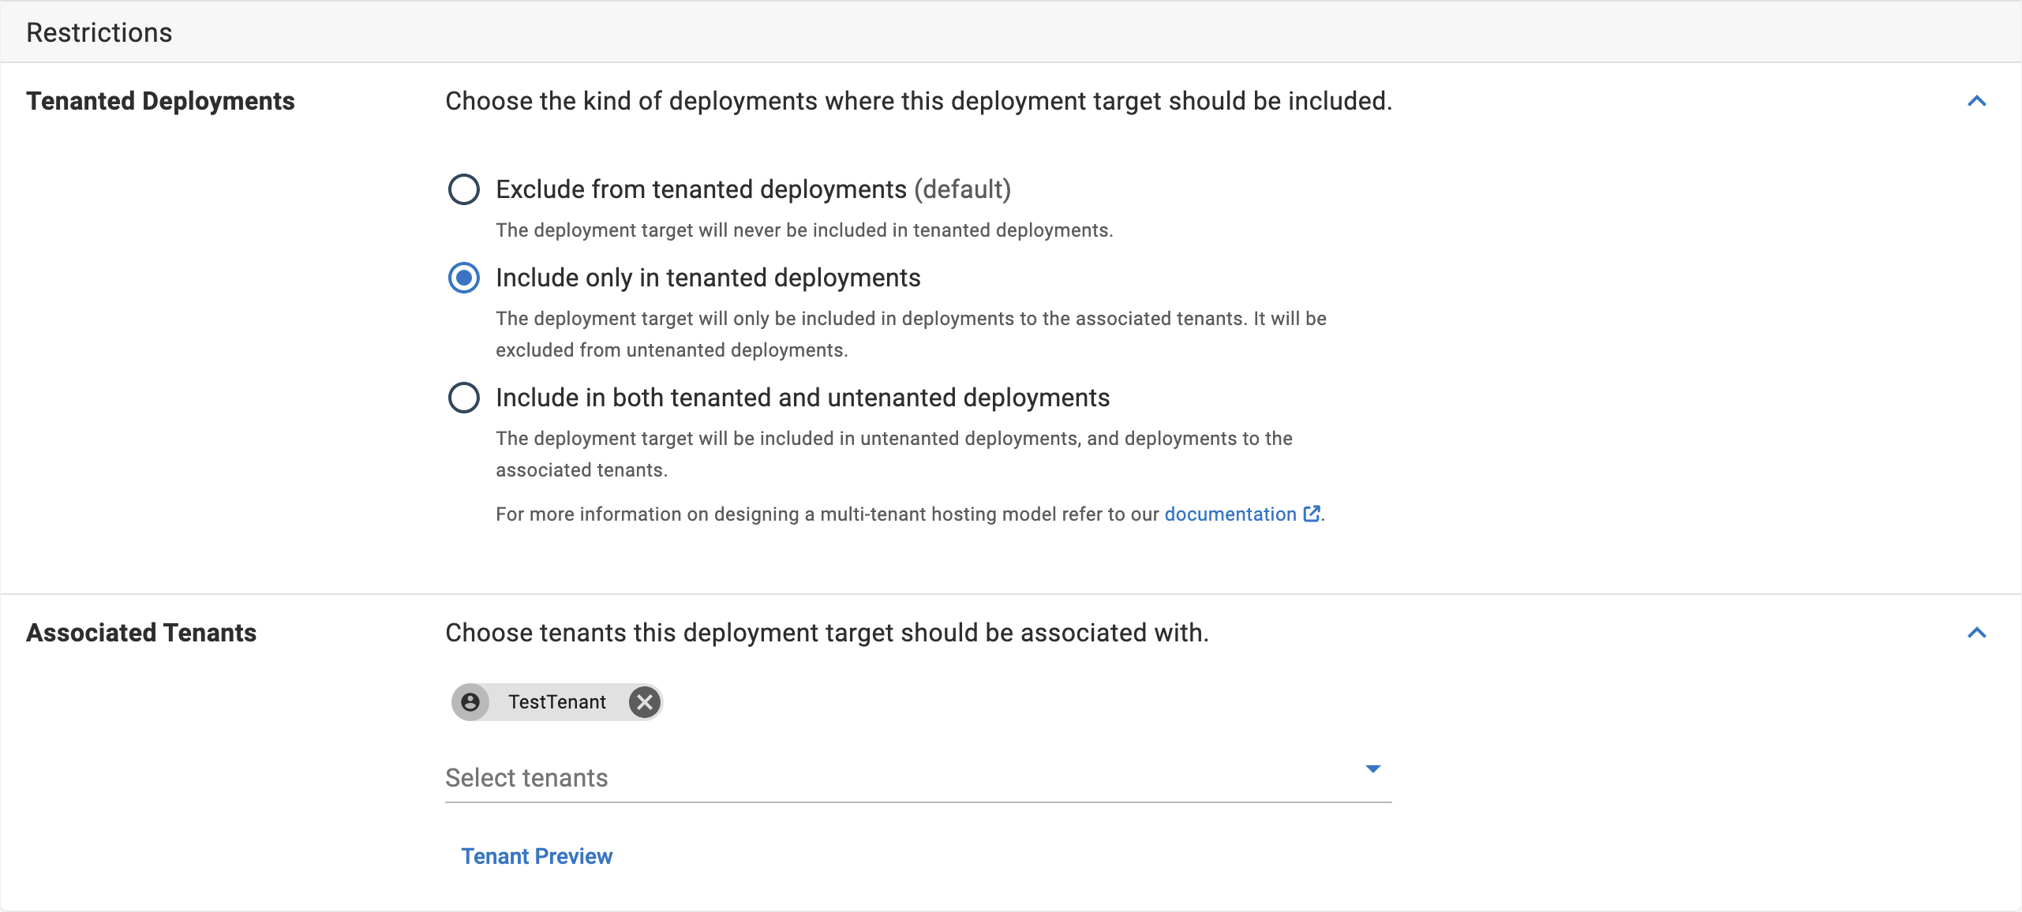Click the external link icon beside documentation

pos(1311,513)
